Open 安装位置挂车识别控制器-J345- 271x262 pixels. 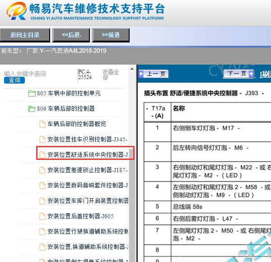(x=88, y=139)
